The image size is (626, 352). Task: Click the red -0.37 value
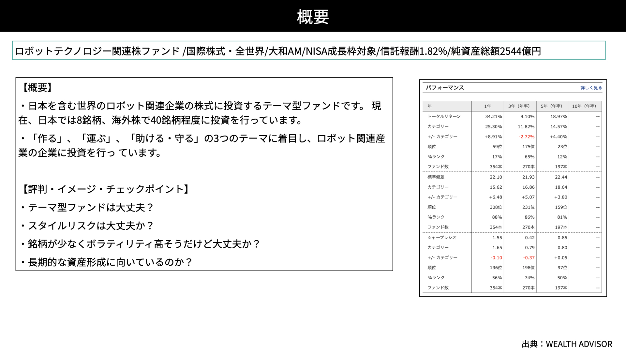tap(529, 257)
